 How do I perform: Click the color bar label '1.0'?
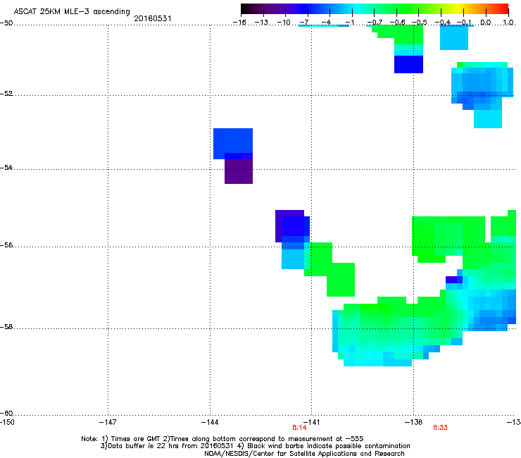(x=508, y=23)
